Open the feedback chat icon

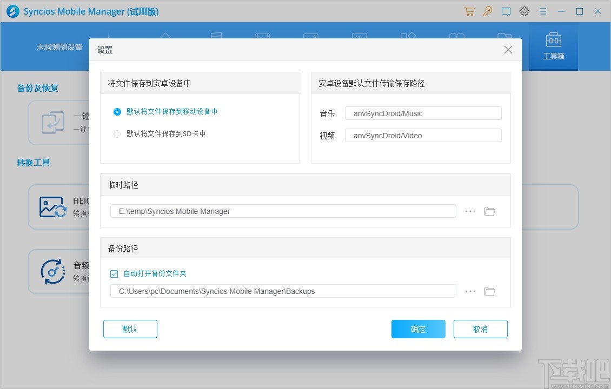click(x=506, y=11)
